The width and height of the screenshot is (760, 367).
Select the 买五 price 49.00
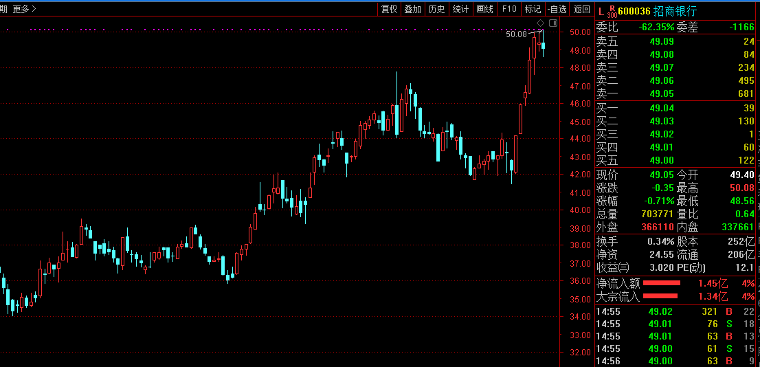point(662,160)
